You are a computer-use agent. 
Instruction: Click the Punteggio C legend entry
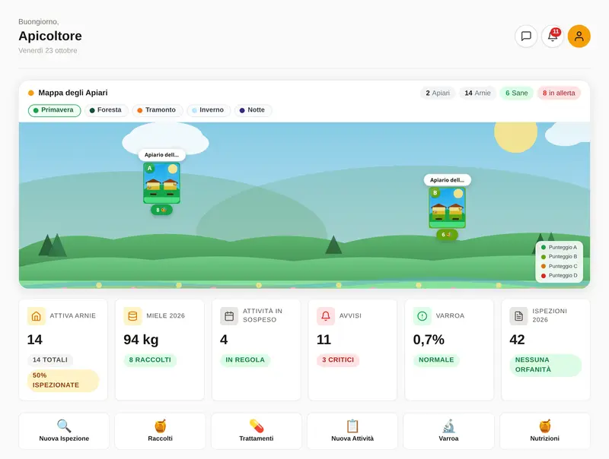click(x=560, y=266)
